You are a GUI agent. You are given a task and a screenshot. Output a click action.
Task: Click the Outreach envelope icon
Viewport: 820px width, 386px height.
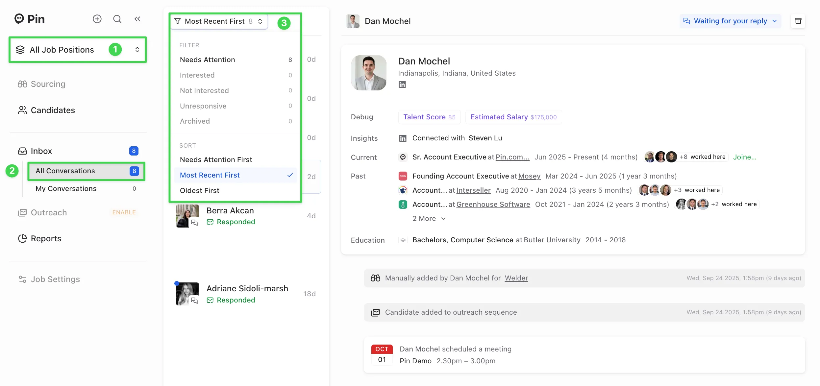(22, 212)
